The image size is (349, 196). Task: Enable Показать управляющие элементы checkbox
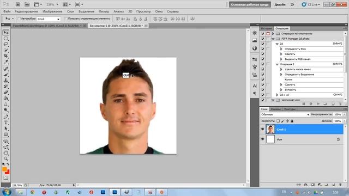[x=66, y=19]
